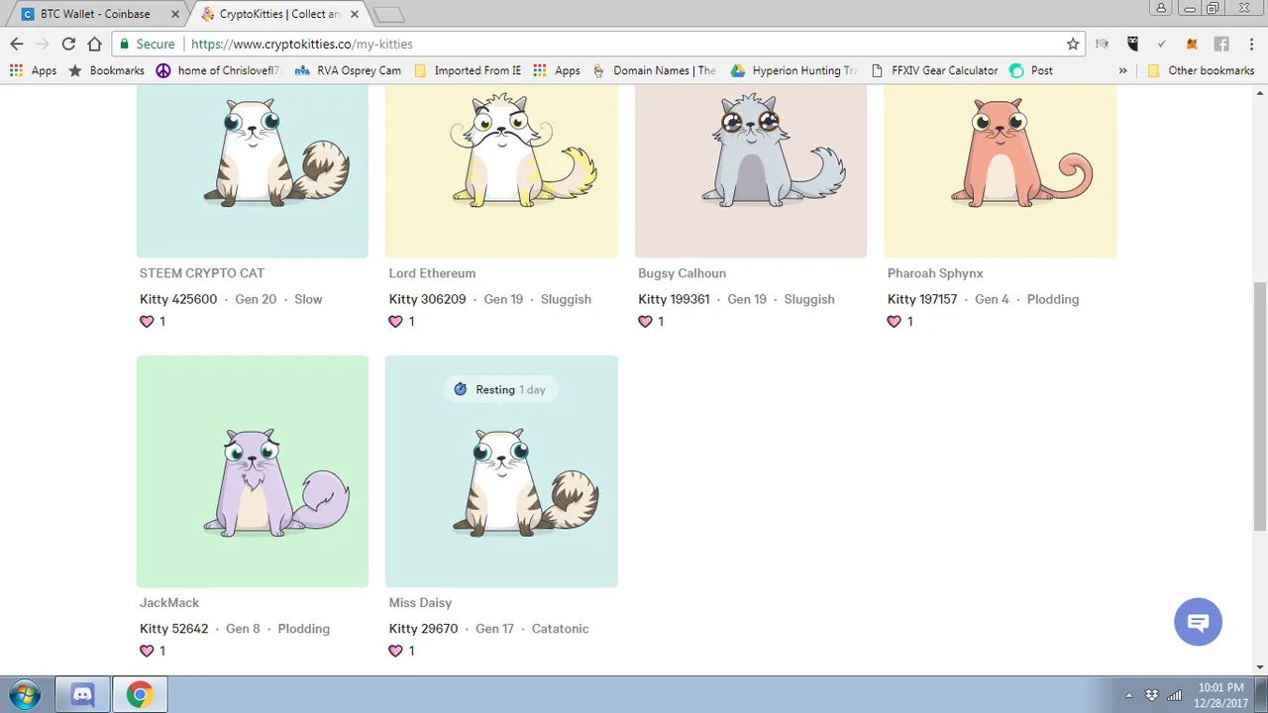Click the MetaMask fox extension icon
Image resolution: width=1268 pixels, height=713 pixels.
[x=1193, y=44]
